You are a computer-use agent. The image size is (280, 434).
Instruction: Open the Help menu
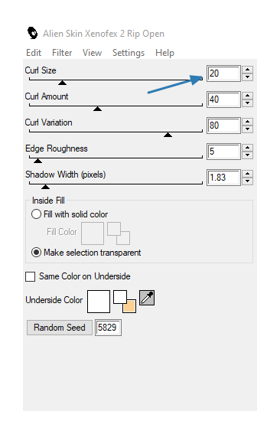click(x=164, y=53)
